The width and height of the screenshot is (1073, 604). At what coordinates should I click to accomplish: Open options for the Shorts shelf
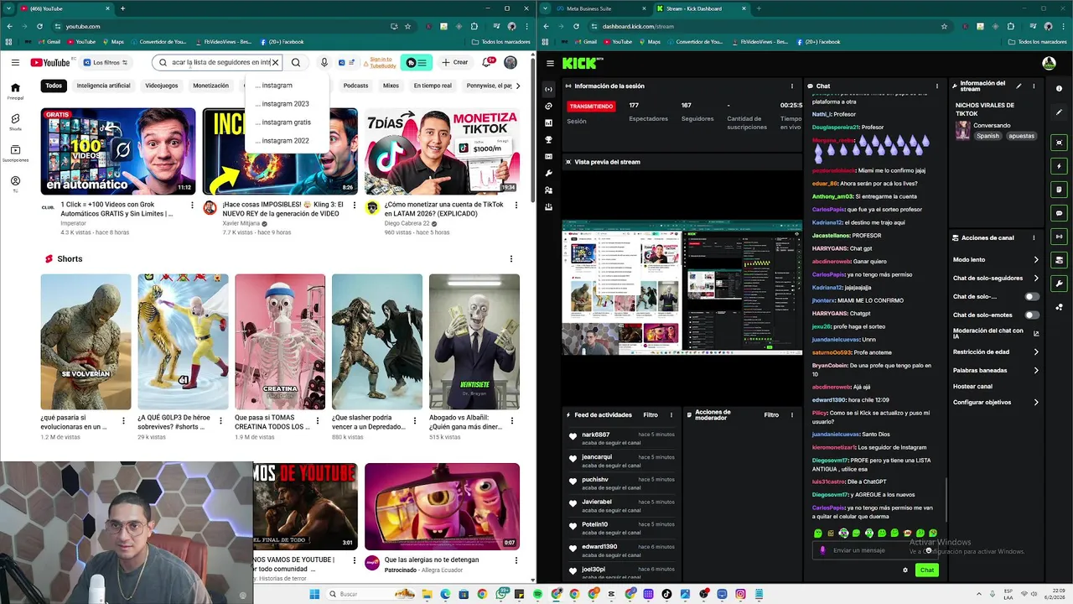pyautogui.click(x=511, y=259)
